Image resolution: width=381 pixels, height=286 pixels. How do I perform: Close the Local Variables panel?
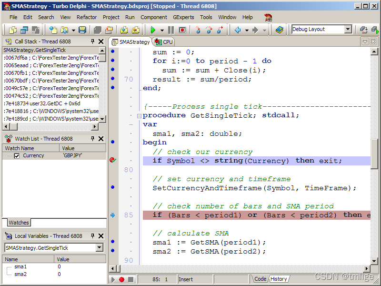tap(101, 236)
